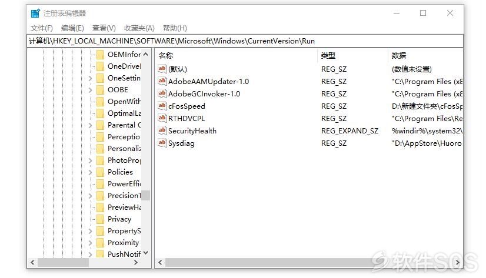Click the folder icon of Perceptio key
486x278 pixels.
click(x=100, y=137)
